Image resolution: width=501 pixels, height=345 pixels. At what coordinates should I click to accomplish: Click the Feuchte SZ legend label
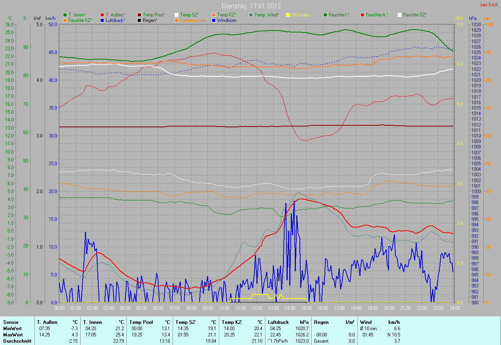415,15
